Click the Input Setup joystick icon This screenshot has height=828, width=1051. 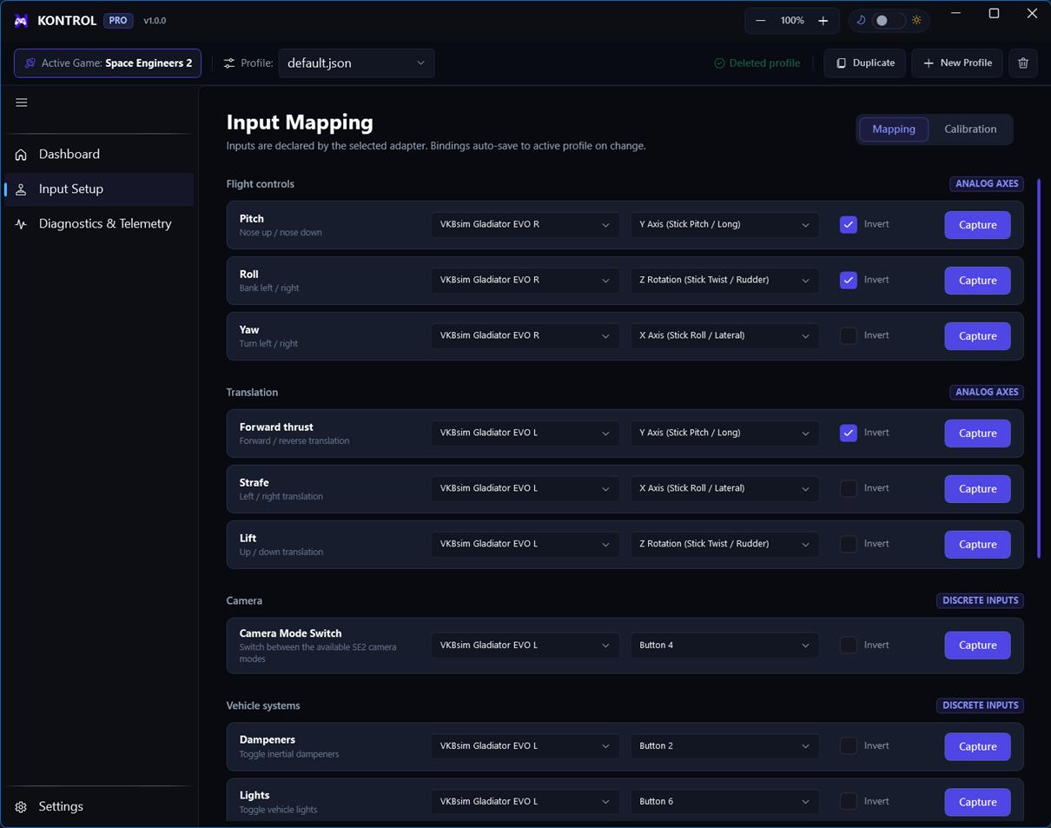[21, 189]
